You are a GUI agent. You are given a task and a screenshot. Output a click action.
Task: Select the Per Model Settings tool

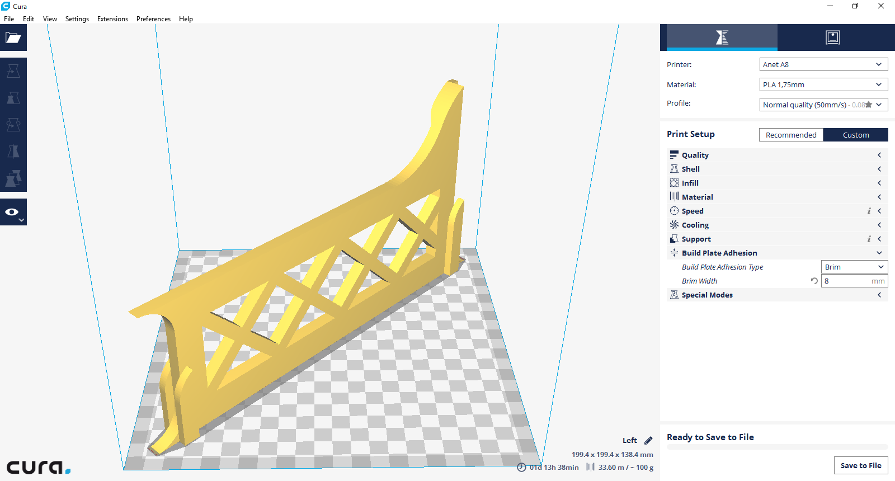(13, 178)
